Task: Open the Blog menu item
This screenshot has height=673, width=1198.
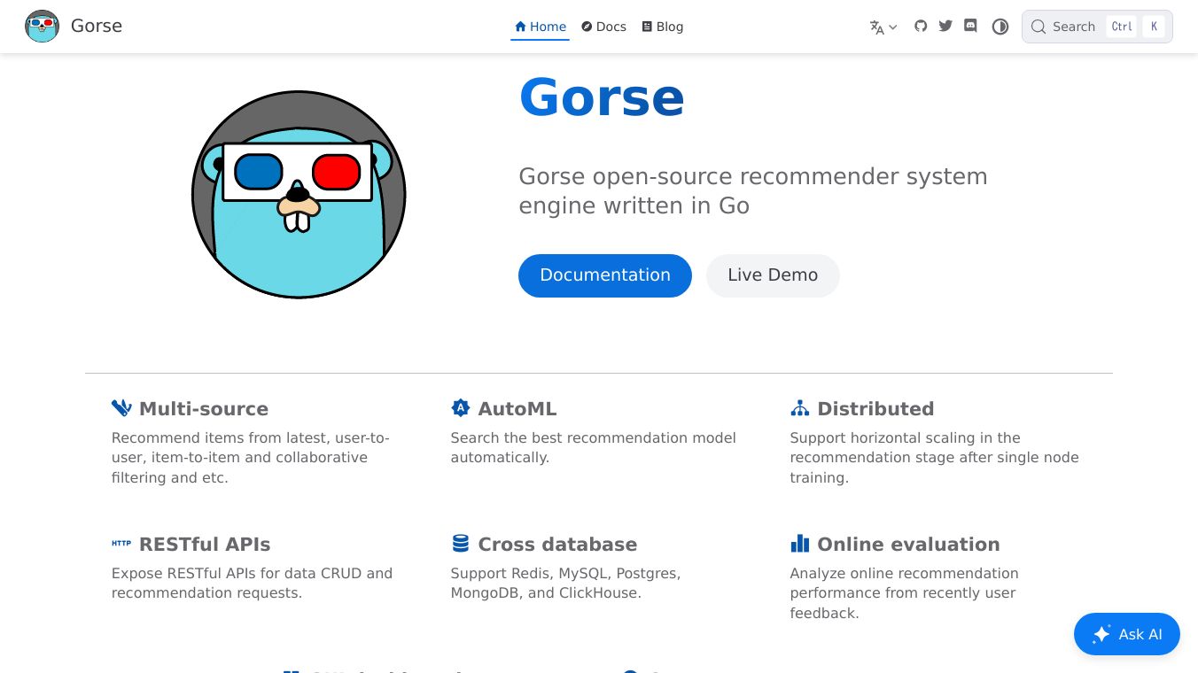Action: tap(662, 27)
